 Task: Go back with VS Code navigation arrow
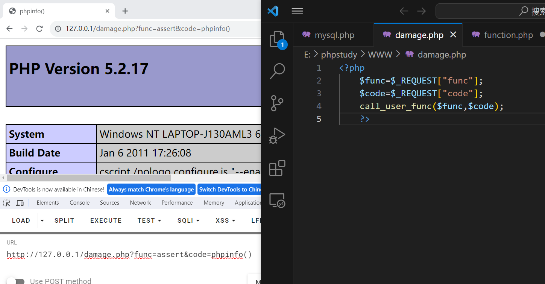(404, 11)
